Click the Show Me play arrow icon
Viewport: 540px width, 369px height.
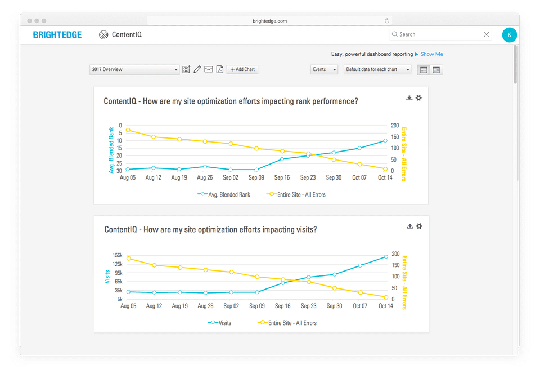tap(417, 54)
